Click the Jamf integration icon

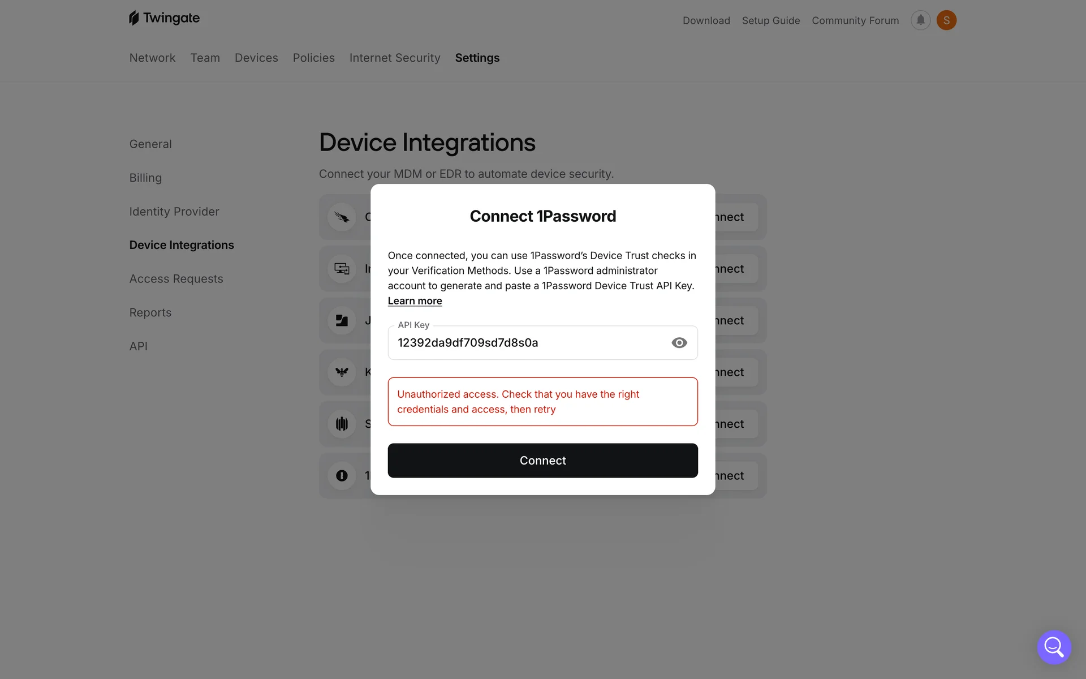[x=342, y=321]
